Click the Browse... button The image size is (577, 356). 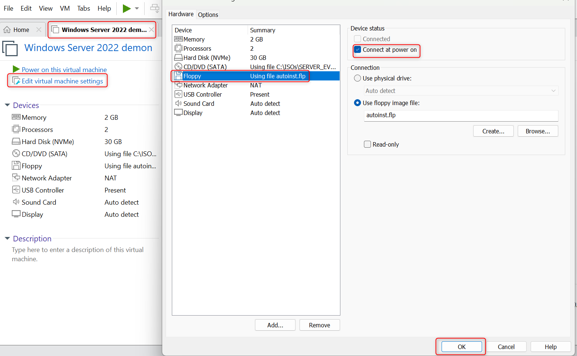tap(538, 131)
